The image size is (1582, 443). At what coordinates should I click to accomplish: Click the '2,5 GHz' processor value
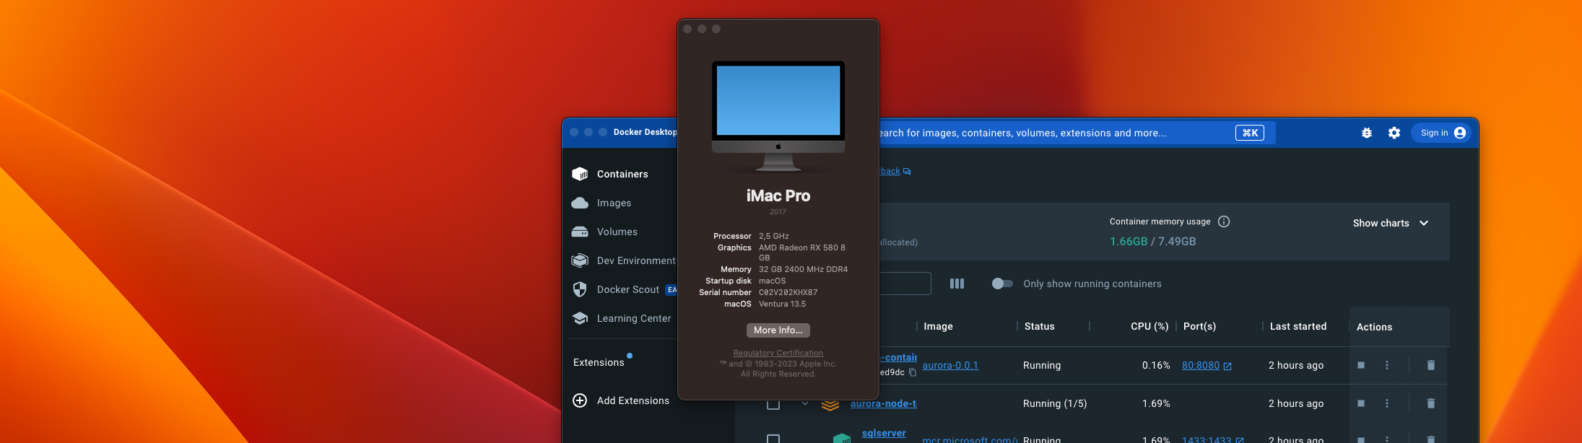[x=773, y=236]
